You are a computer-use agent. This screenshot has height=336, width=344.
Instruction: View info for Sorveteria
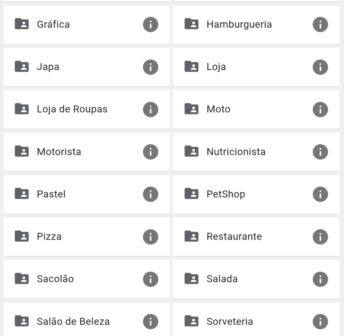320,322
